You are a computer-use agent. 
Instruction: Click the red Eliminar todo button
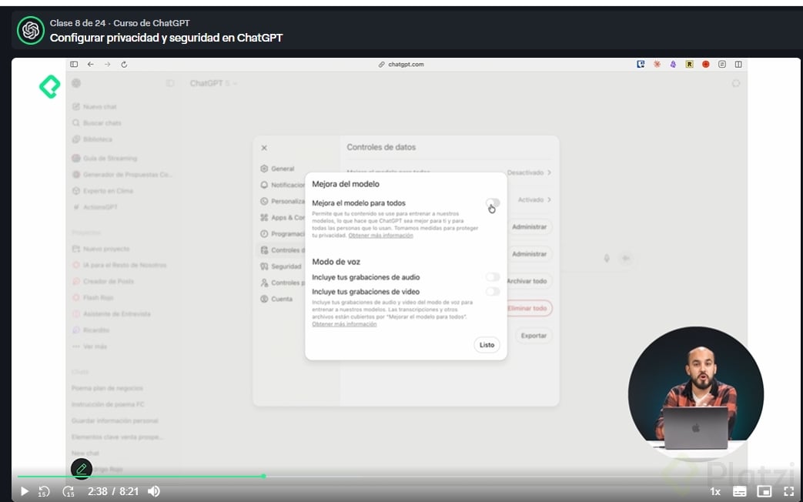tap(530, 309)
